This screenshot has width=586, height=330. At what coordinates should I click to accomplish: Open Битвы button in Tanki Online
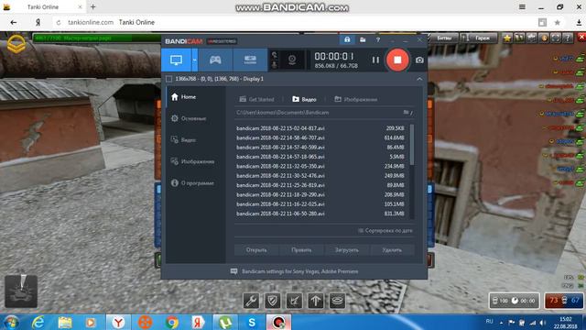(x=444, y=38)
